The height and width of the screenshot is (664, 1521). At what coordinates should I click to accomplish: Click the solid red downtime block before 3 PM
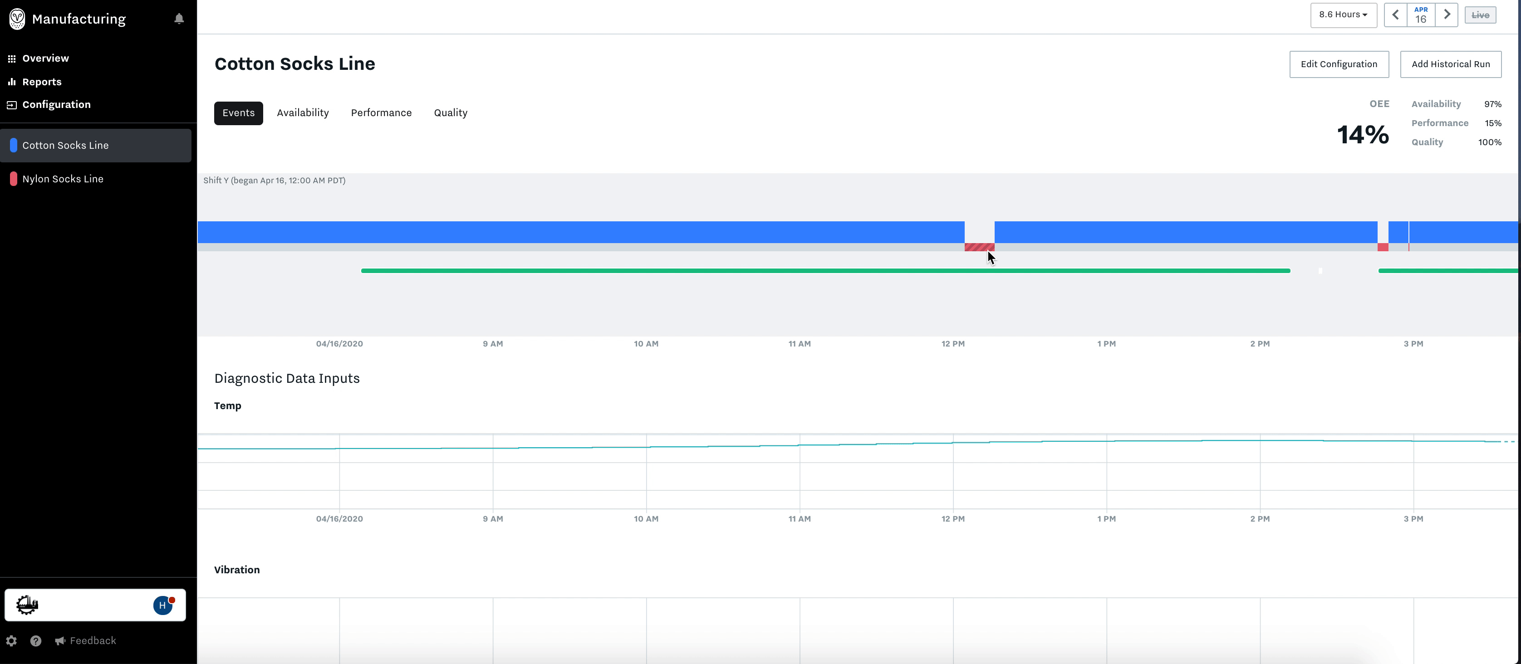click(x=1383, y=247)
